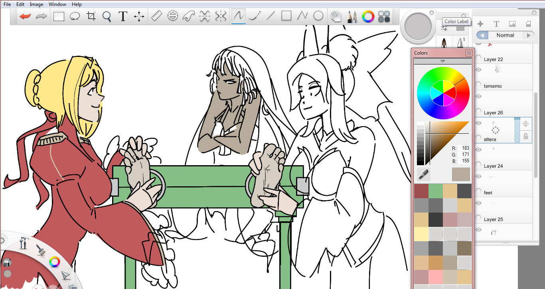
Task: Click the circle marker on tamamo layer
Action: point(478,85)
